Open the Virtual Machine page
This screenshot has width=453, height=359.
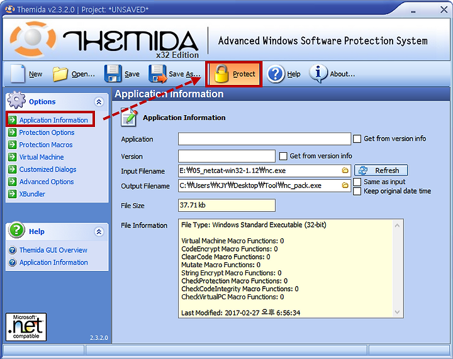42,157
